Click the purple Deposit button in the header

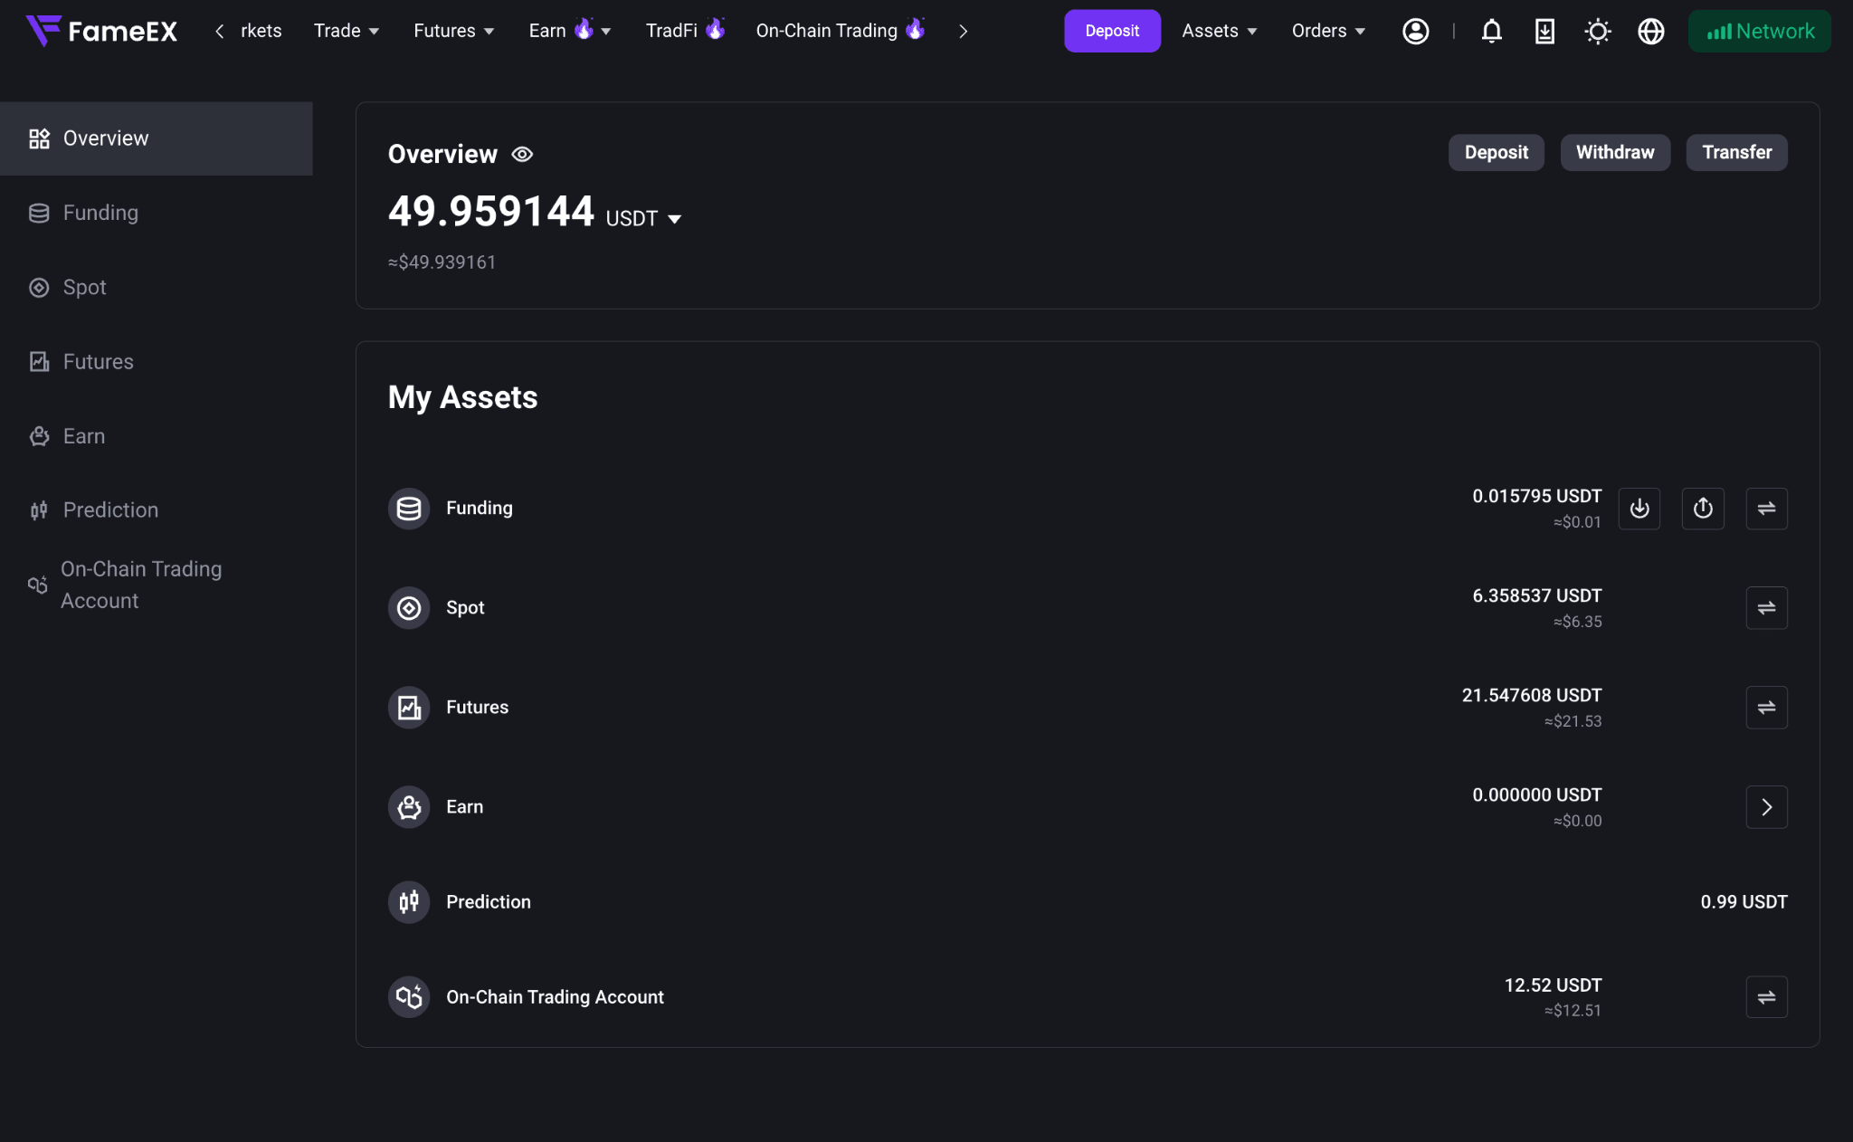click(x=1112, y=31)
